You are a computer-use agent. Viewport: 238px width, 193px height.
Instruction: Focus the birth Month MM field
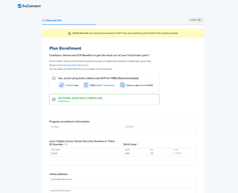135,152
